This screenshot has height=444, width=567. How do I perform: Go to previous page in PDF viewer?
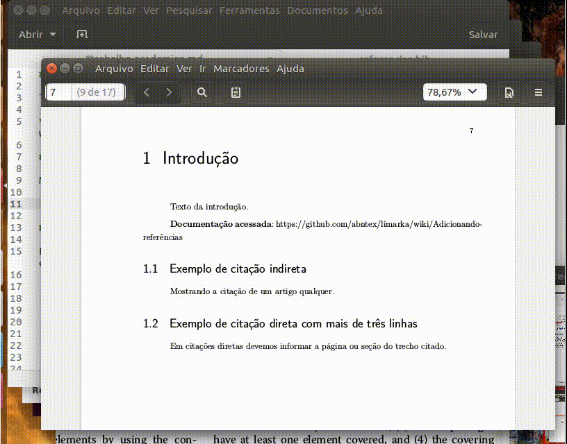[x=147, y=92]
